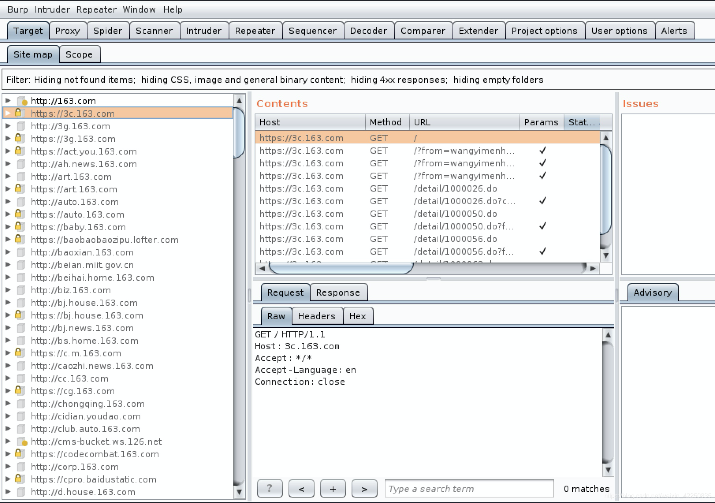Screen dimensions: 715x503
Task: Expand the http://caozhi.news.163.com node
Action: pos(8,365)
